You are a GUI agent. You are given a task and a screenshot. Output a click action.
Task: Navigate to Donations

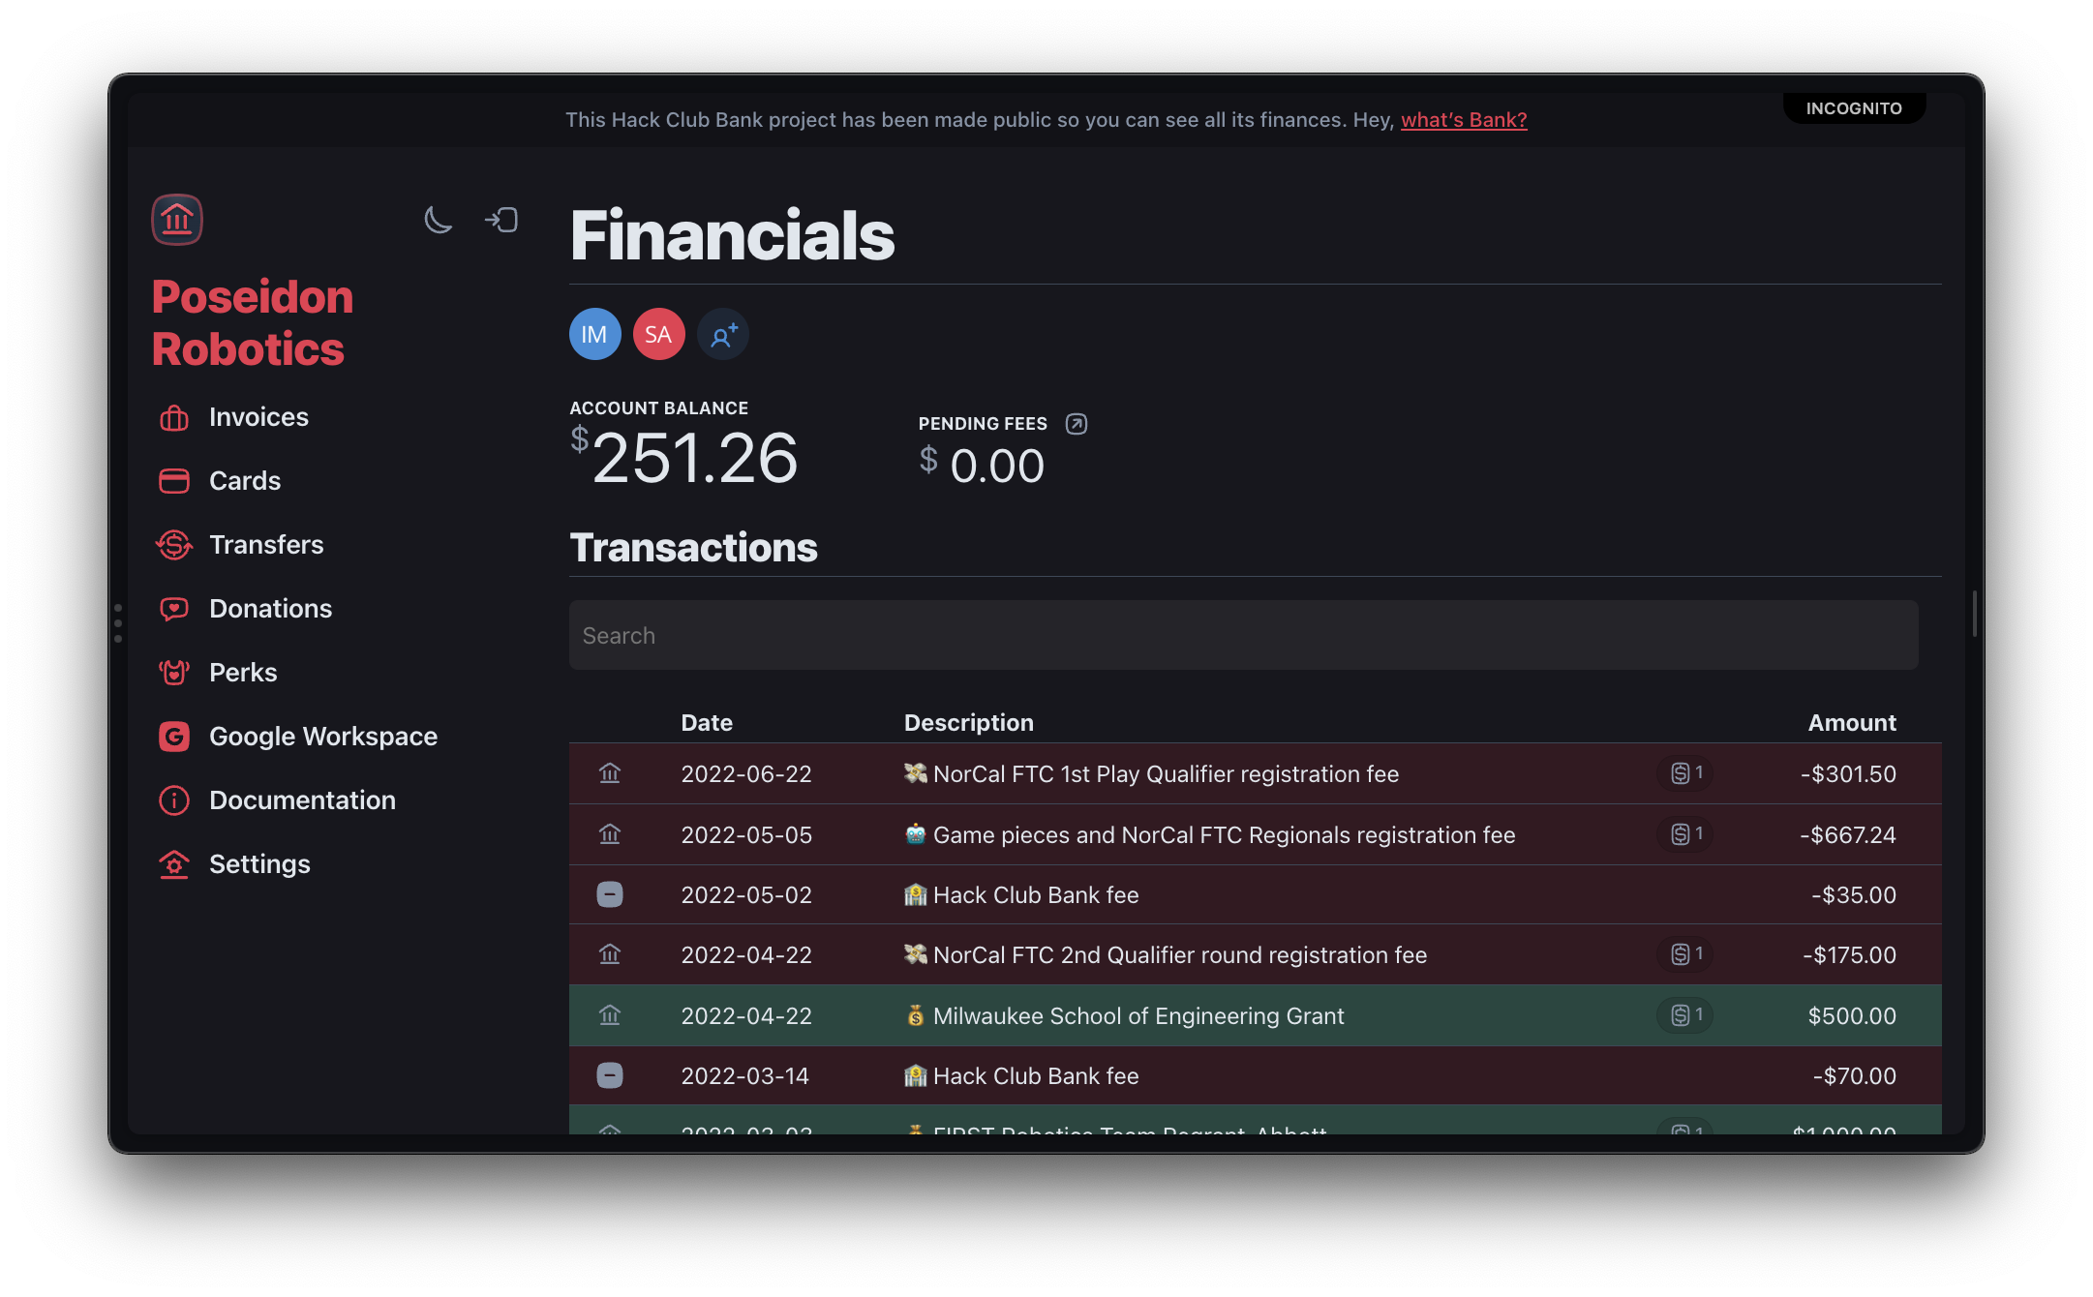(270, 609)
